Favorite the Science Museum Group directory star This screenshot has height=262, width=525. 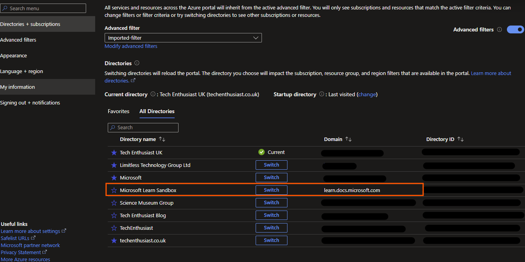click(x=114, y=203)
